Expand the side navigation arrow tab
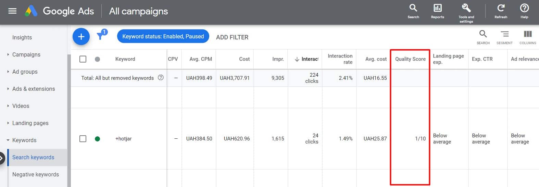Screen dimensions: 539x187 coord(2,158)
